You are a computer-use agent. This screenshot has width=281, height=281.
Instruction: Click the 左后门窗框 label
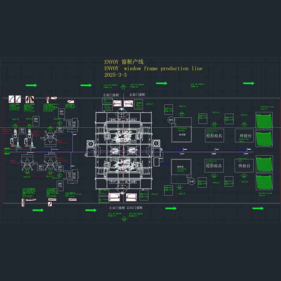click(x=117, y=208)
